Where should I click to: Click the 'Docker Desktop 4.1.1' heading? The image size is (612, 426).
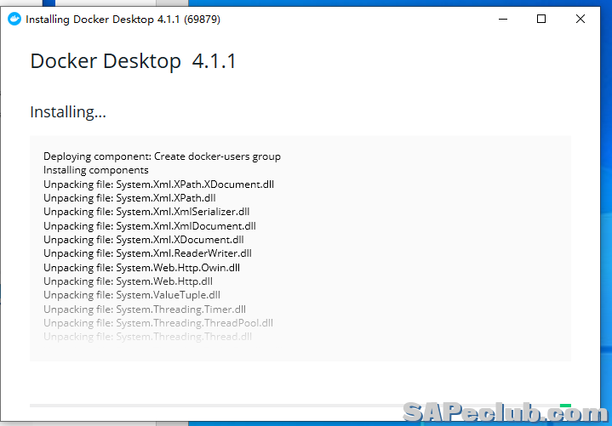[x=133, y=61]
